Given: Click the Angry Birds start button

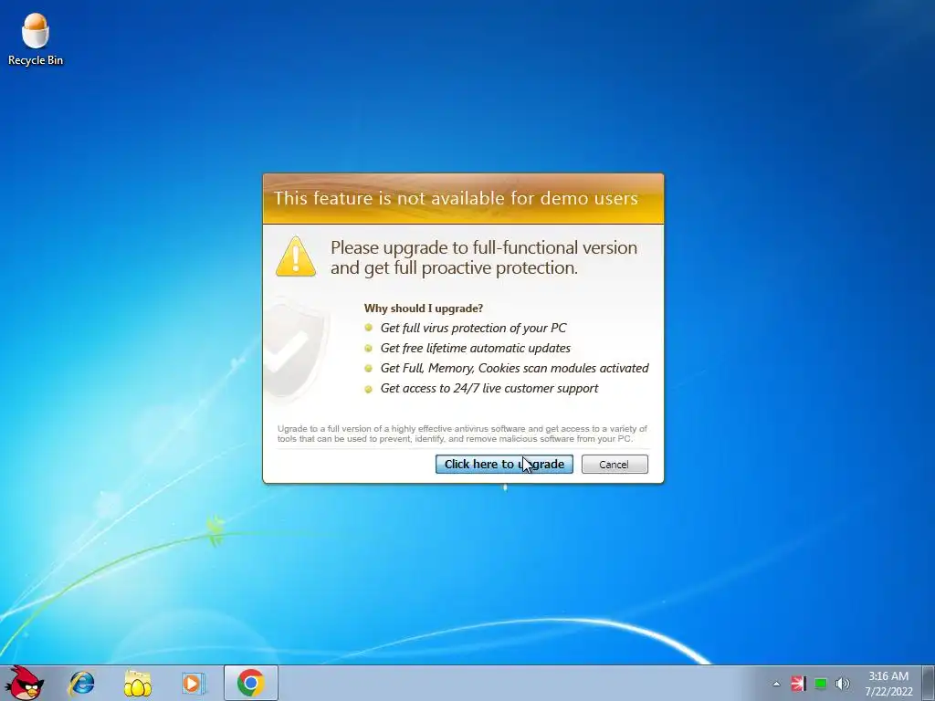Looking at the screenshot, I should click(24, 683).
